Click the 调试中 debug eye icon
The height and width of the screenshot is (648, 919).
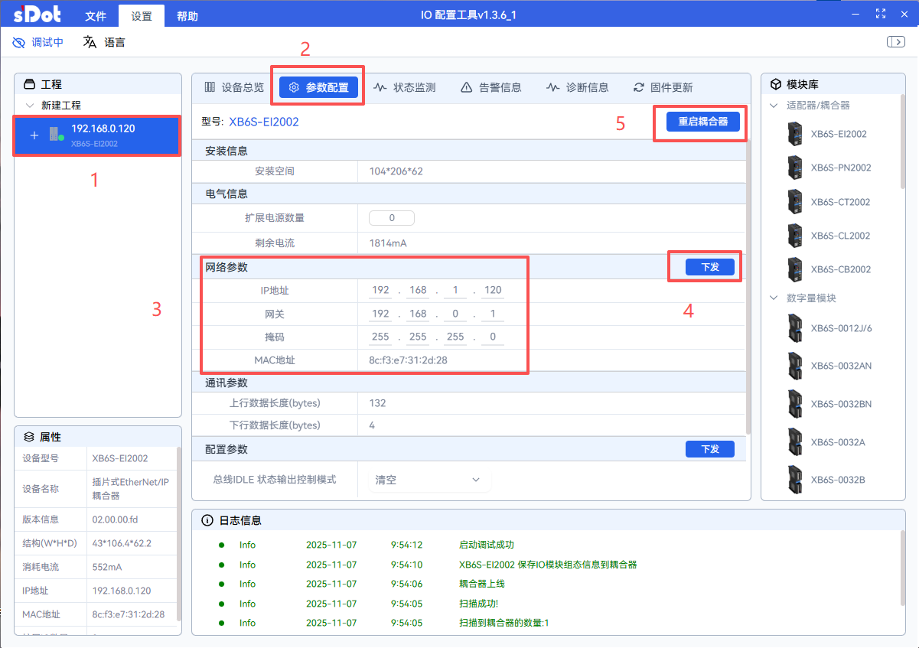pos(19,43)
